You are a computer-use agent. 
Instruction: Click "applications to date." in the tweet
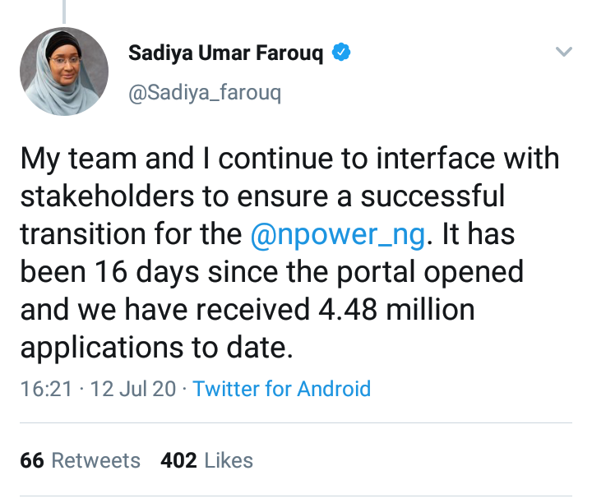156,348
